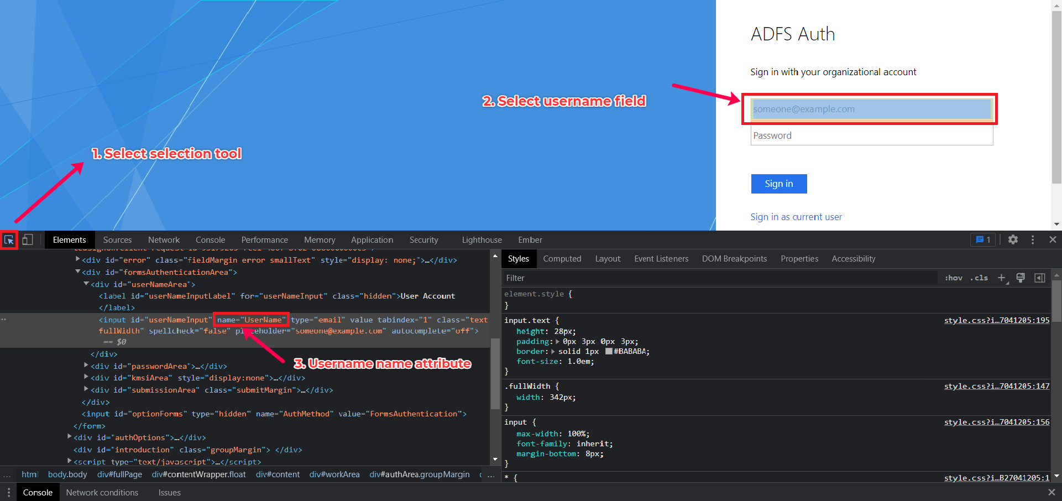Toggle the device toolbar icon
Image resolution: width=1062 pixels, height=501 pixels.
click(x=28, y=240)
